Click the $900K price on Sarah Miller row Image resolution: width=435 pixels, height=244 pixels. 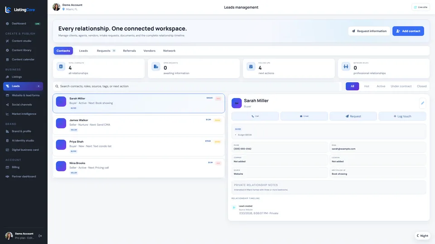click(x=209, y=98)
